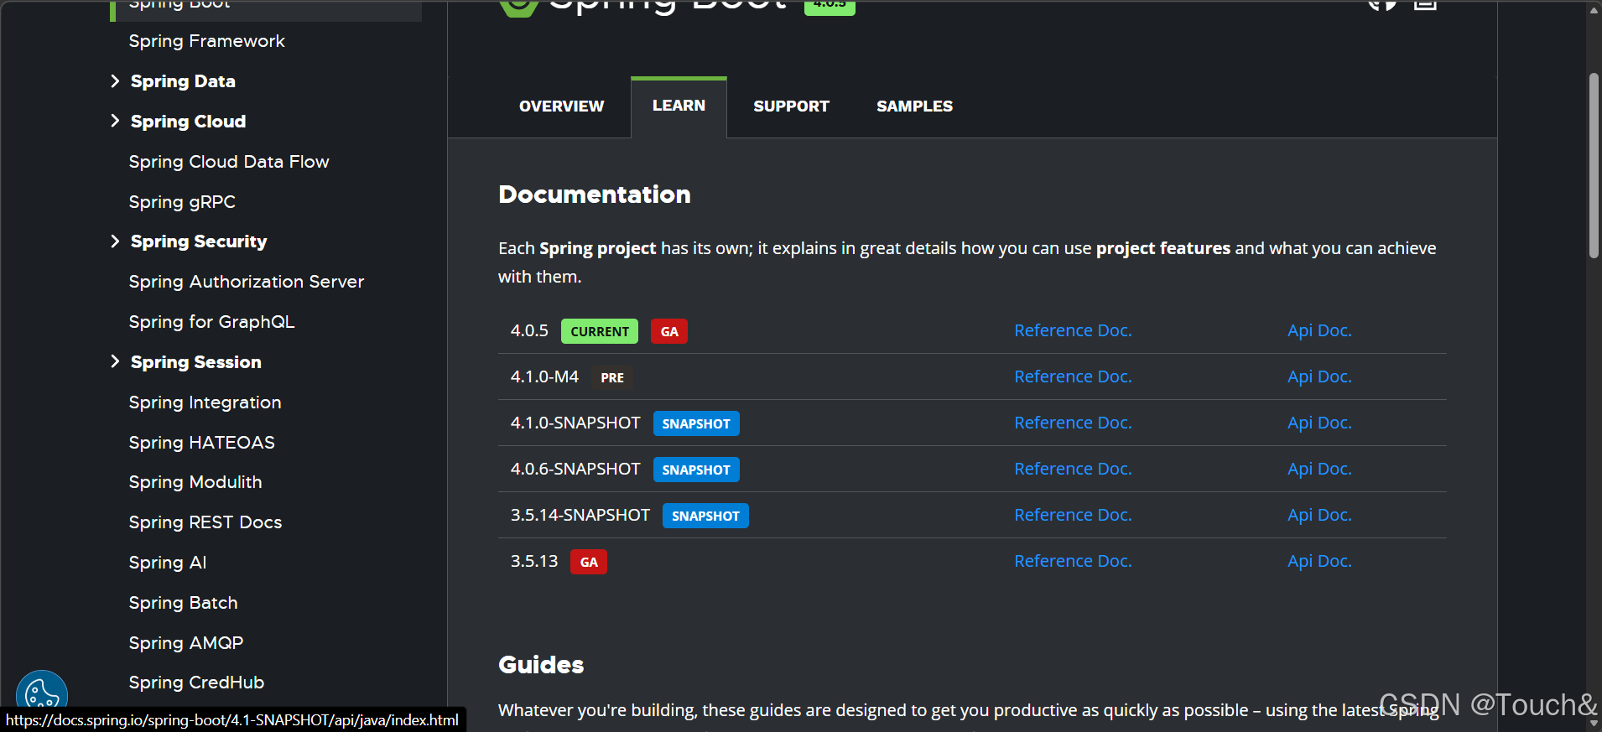
Task: Open Spring AI project
Action: tap(168, 563)
